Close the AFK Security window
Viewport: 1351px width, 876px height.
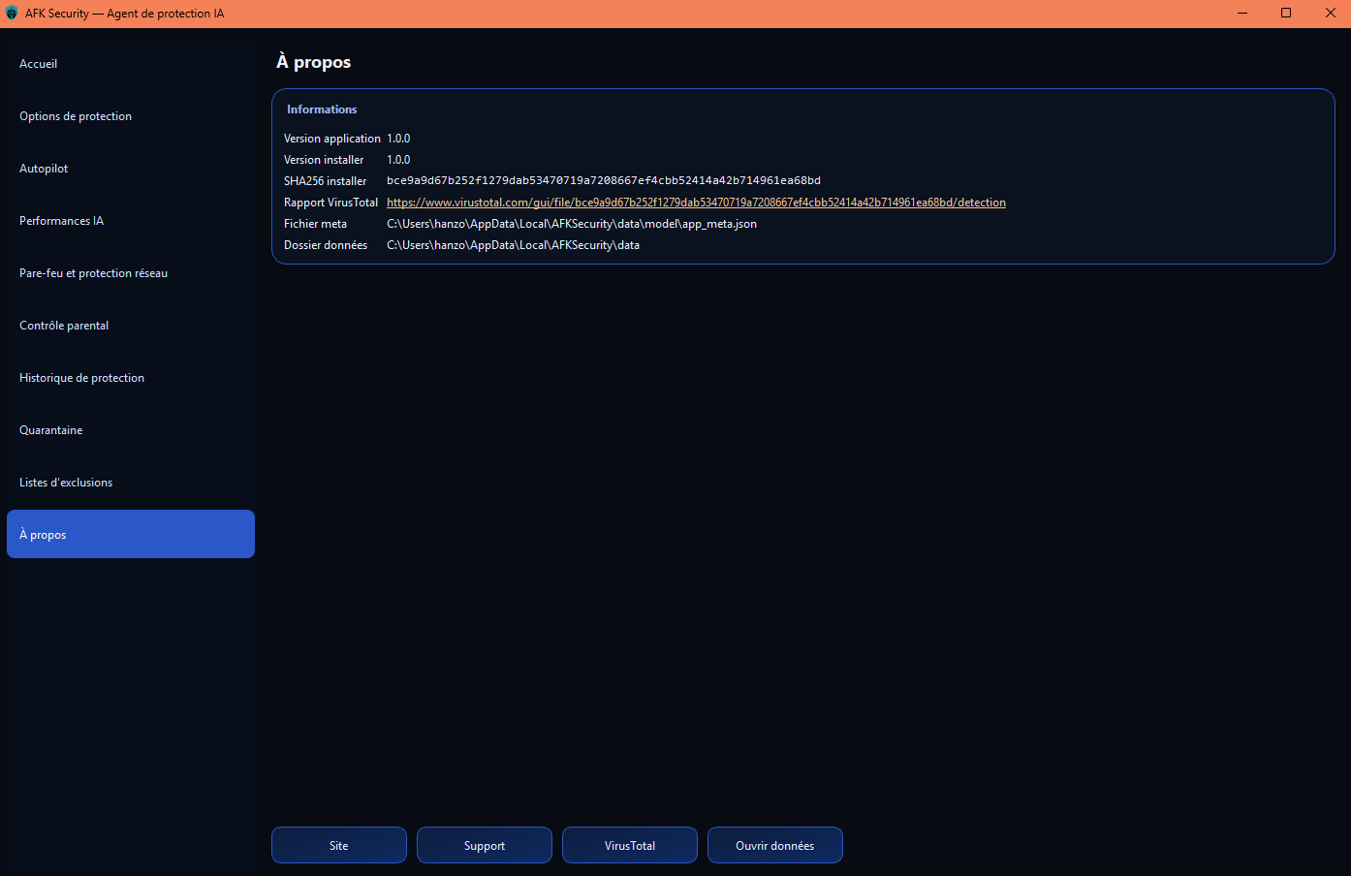[x=1330, y=14]
